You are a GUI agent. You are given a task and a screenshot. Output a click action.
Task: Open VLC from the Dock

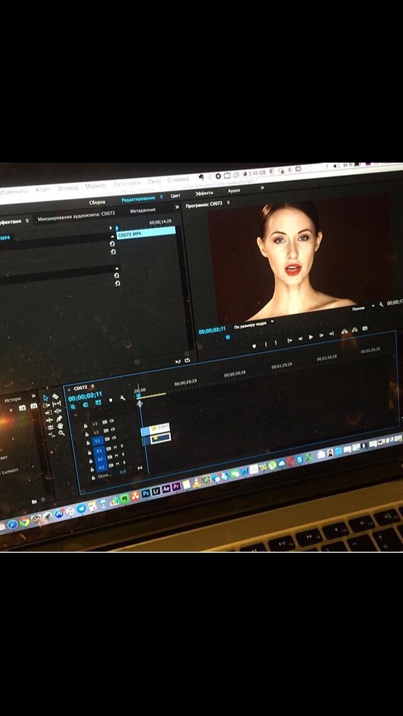point(196,482)
